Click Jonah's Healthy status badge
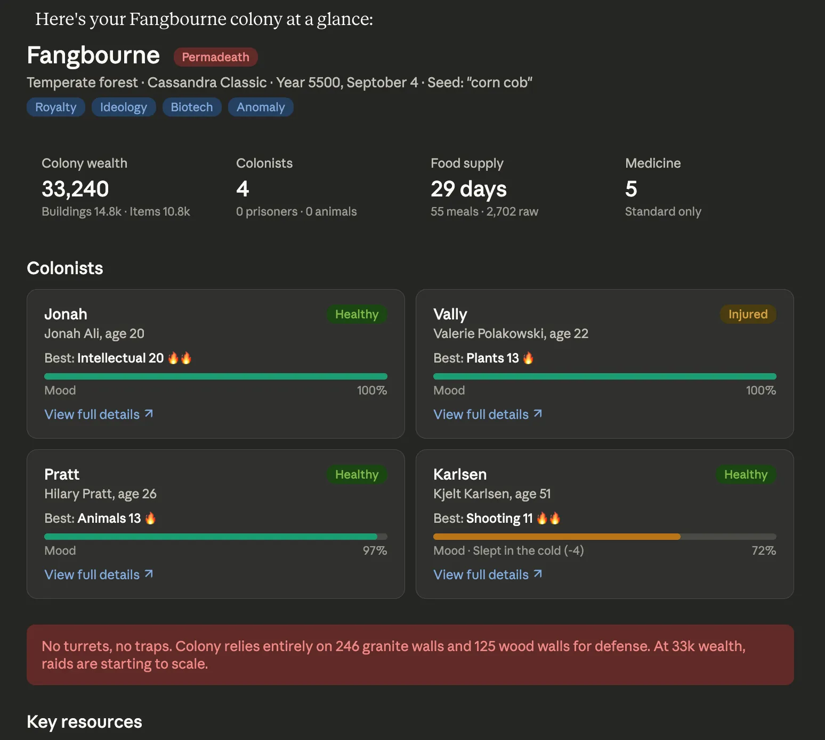 click(x=357, y=314)
